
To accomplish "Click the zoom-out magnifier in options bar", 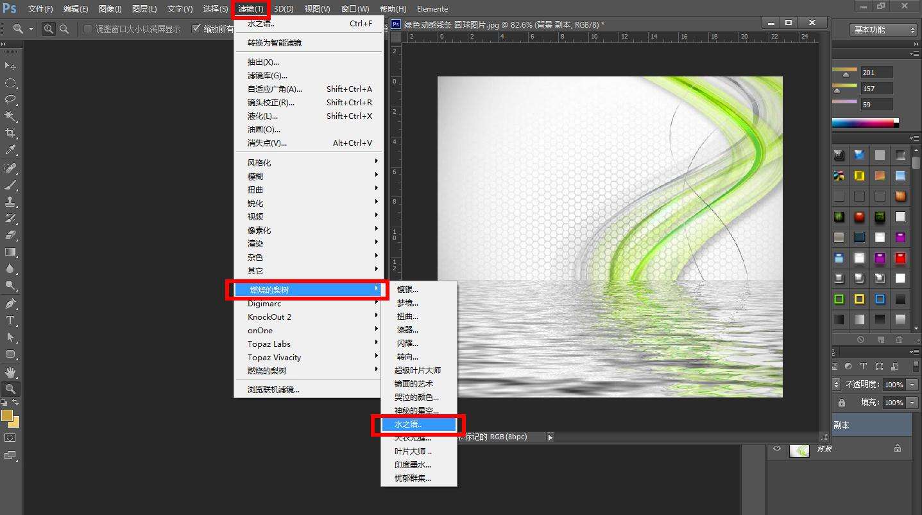I will point(64,29).
